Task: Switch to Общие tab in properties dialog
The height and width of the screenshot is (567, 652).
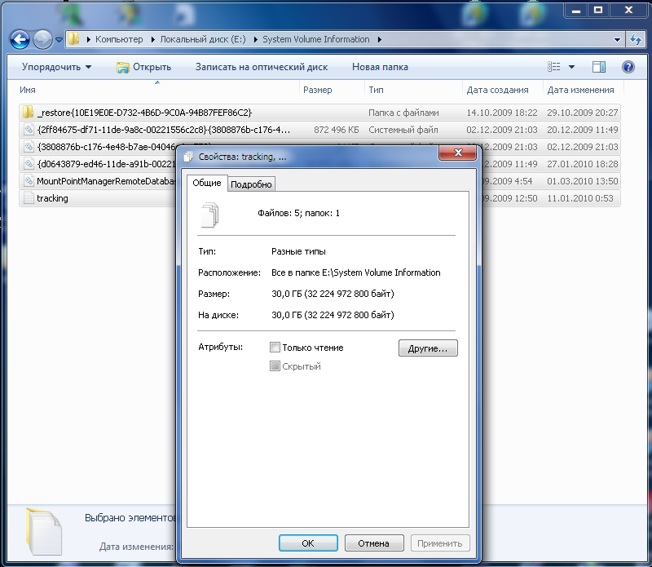Action: (x=207, y=183)
